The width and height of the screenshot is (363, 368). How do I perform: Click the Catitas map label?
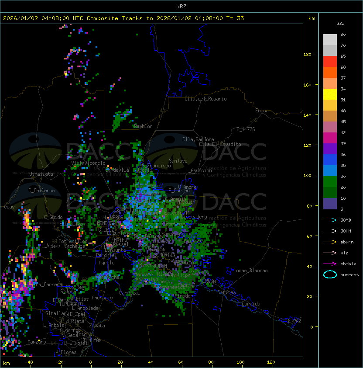tap(226, 292)
